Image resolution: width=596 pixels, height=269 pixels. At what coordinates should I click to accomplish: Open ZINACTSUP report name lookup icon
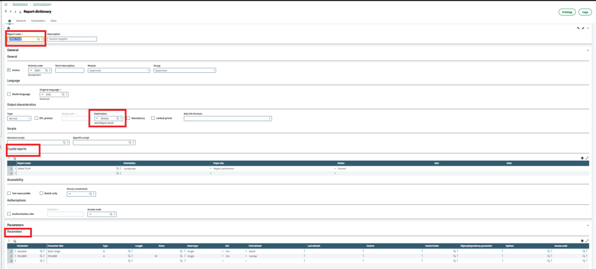117,168
